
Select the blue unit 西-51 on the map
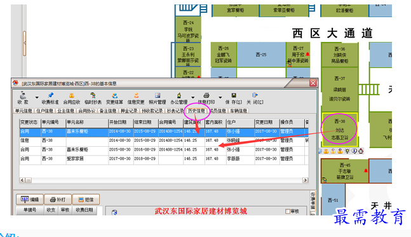click(333, 200)
